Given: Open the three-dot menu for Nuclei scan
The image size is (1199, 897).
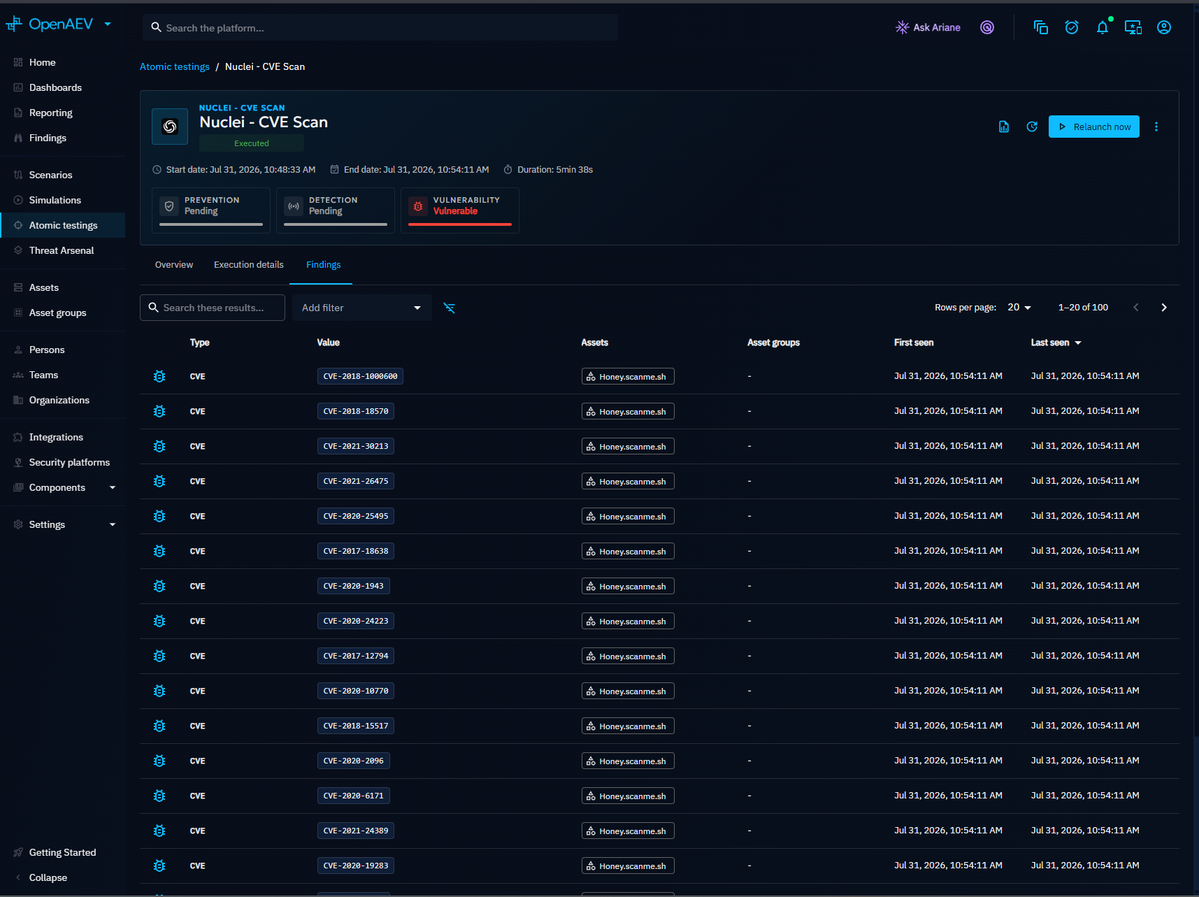Looking at the screenshot, I should (x=1156, y=127).
